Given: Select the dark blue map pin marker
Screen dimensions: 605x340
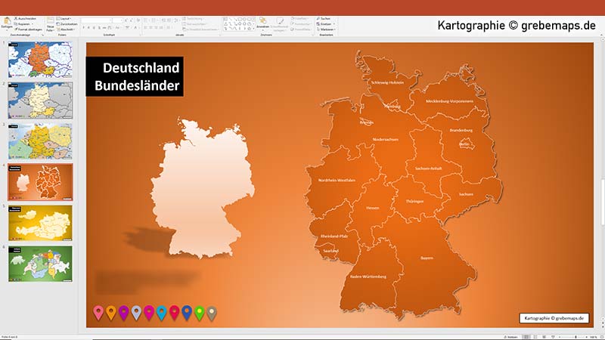Looking at the screenshot, I should point(187,313).
